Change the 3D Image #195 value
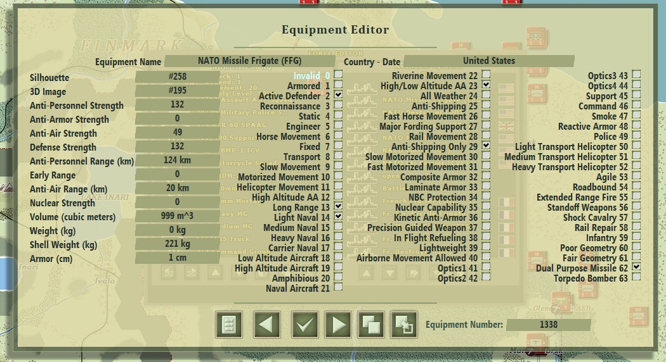This screenshot has width=666, height=362. point(177,91)
